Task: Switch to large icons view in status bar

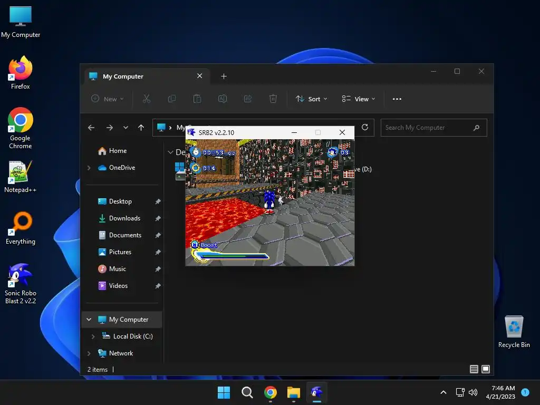Action: coord(486,369)
